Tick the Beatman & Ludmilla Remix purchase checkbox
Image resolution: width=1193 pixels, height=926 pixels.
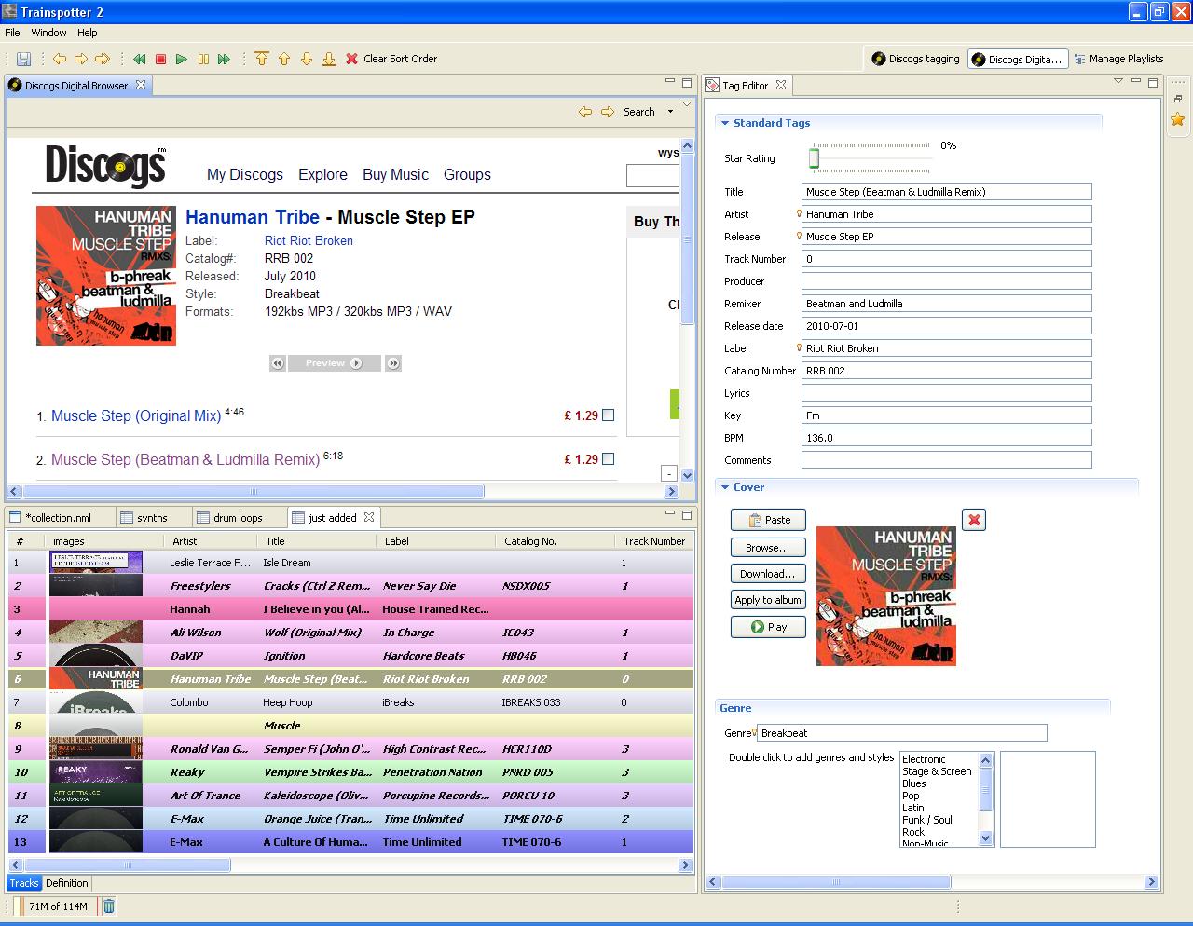pos(609,458)
